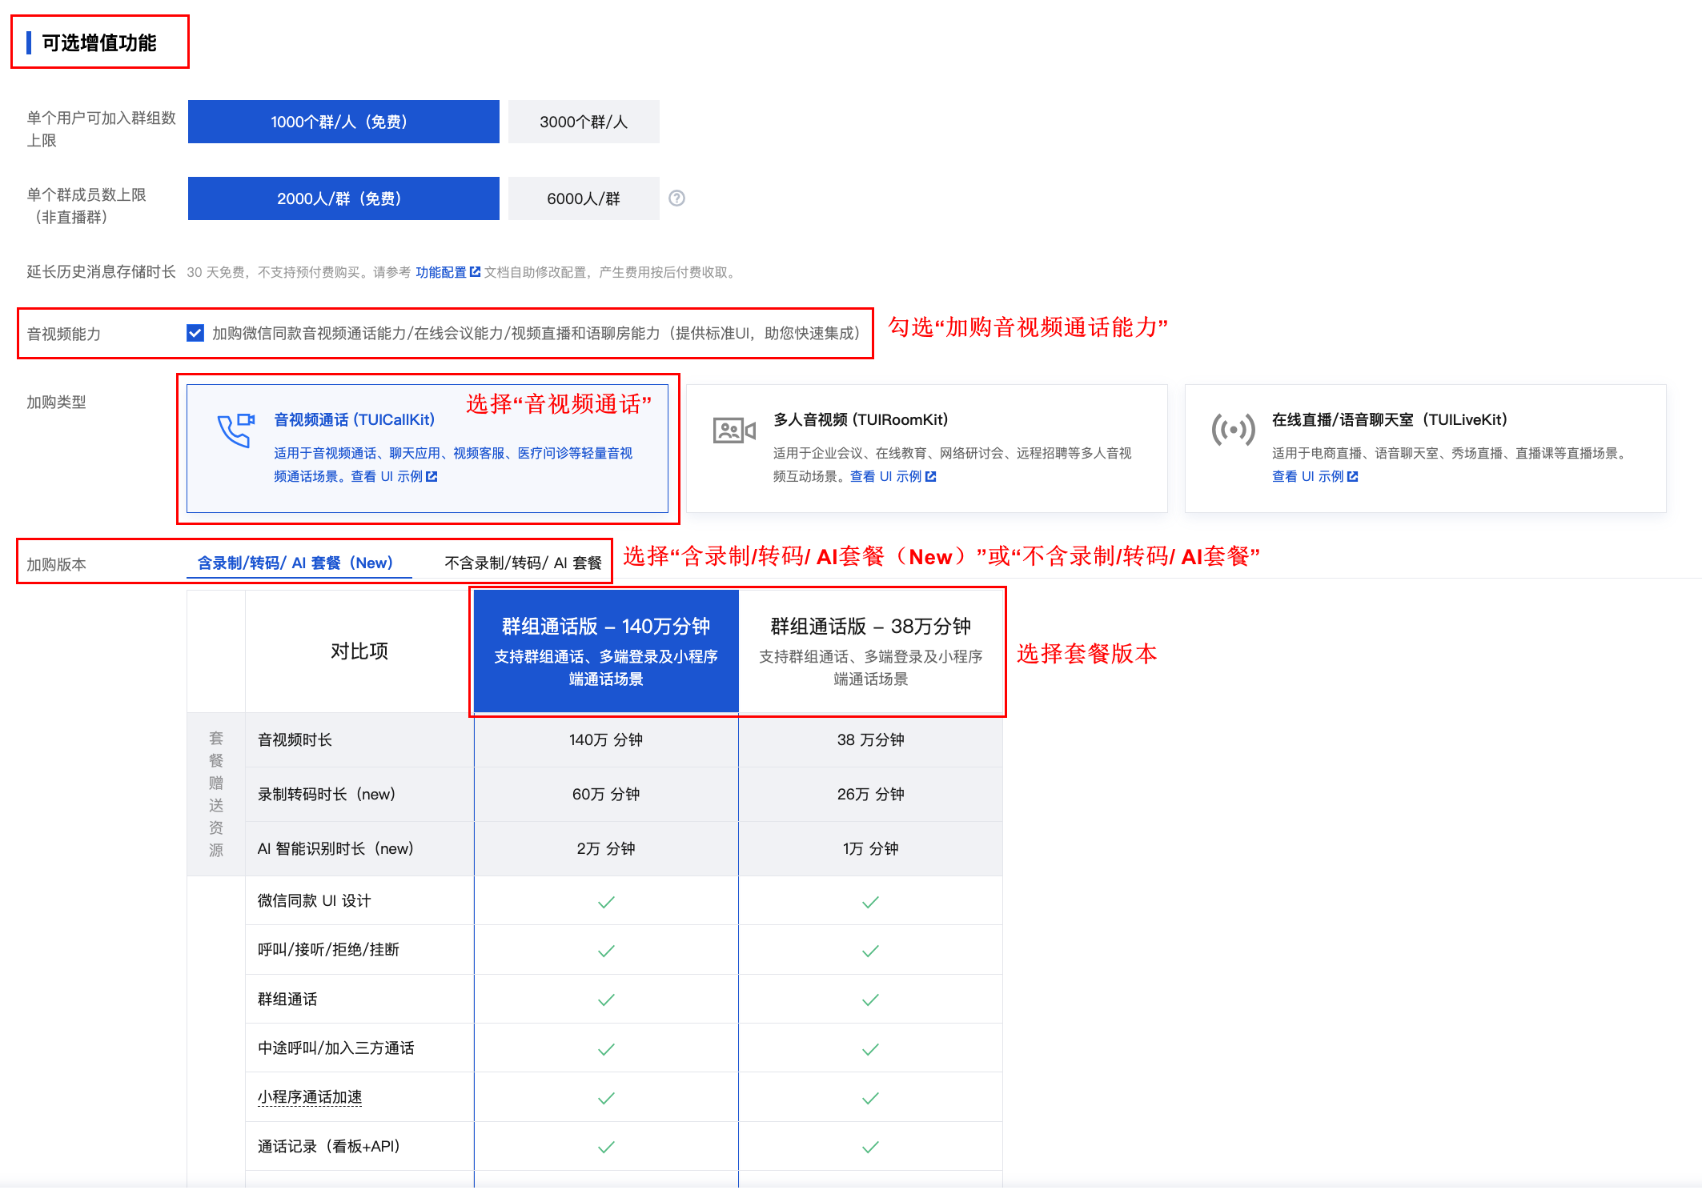Click 小程序通话加速 dotted-underlined feature label
The image size is (1702, 1202).
click(310, 1097)
